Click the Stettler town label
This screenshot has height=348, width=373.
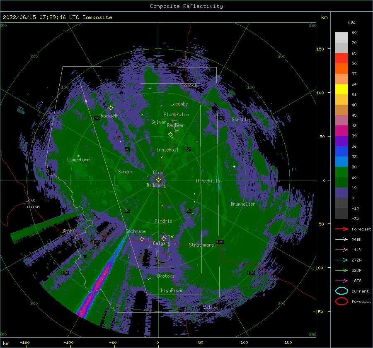pyautogui.click(x=242, y=120)
